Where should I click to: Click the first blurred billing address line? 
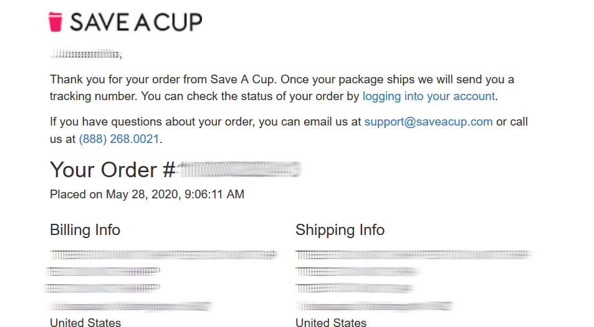[x=164, y=255]
